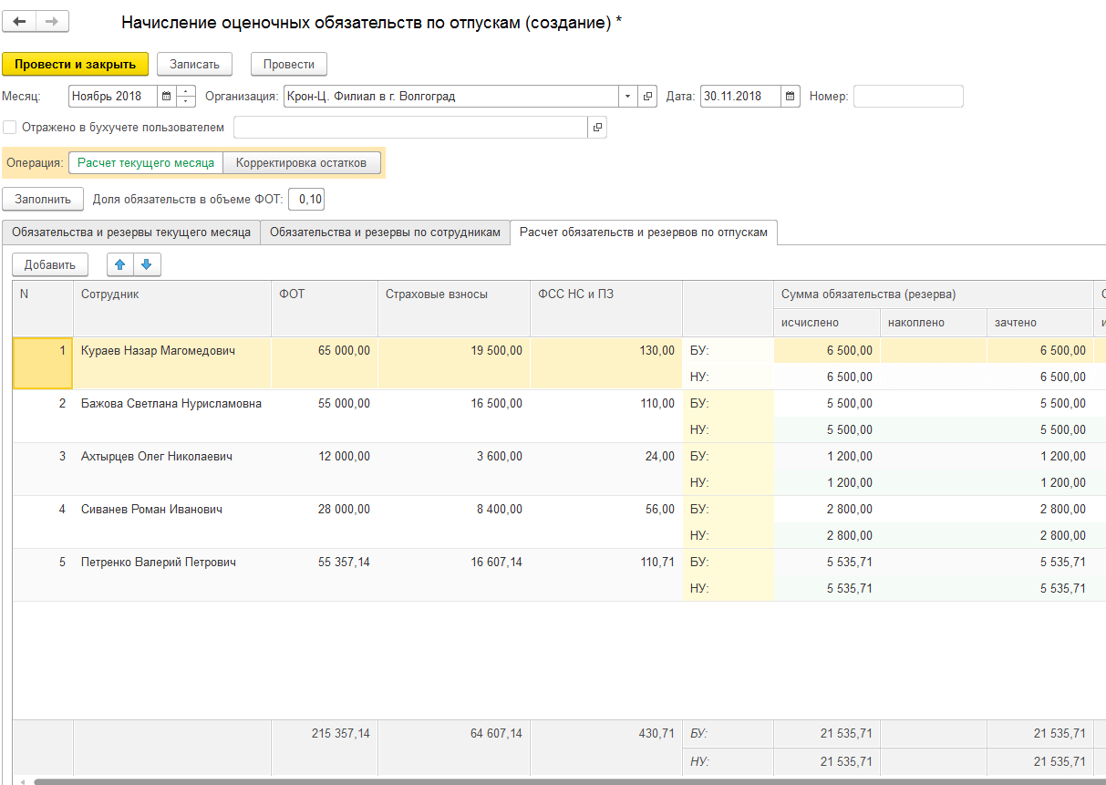Click the 'накоплено' subcolumn header
Viewport: 1106px width, 785px height.
[934, 323]
